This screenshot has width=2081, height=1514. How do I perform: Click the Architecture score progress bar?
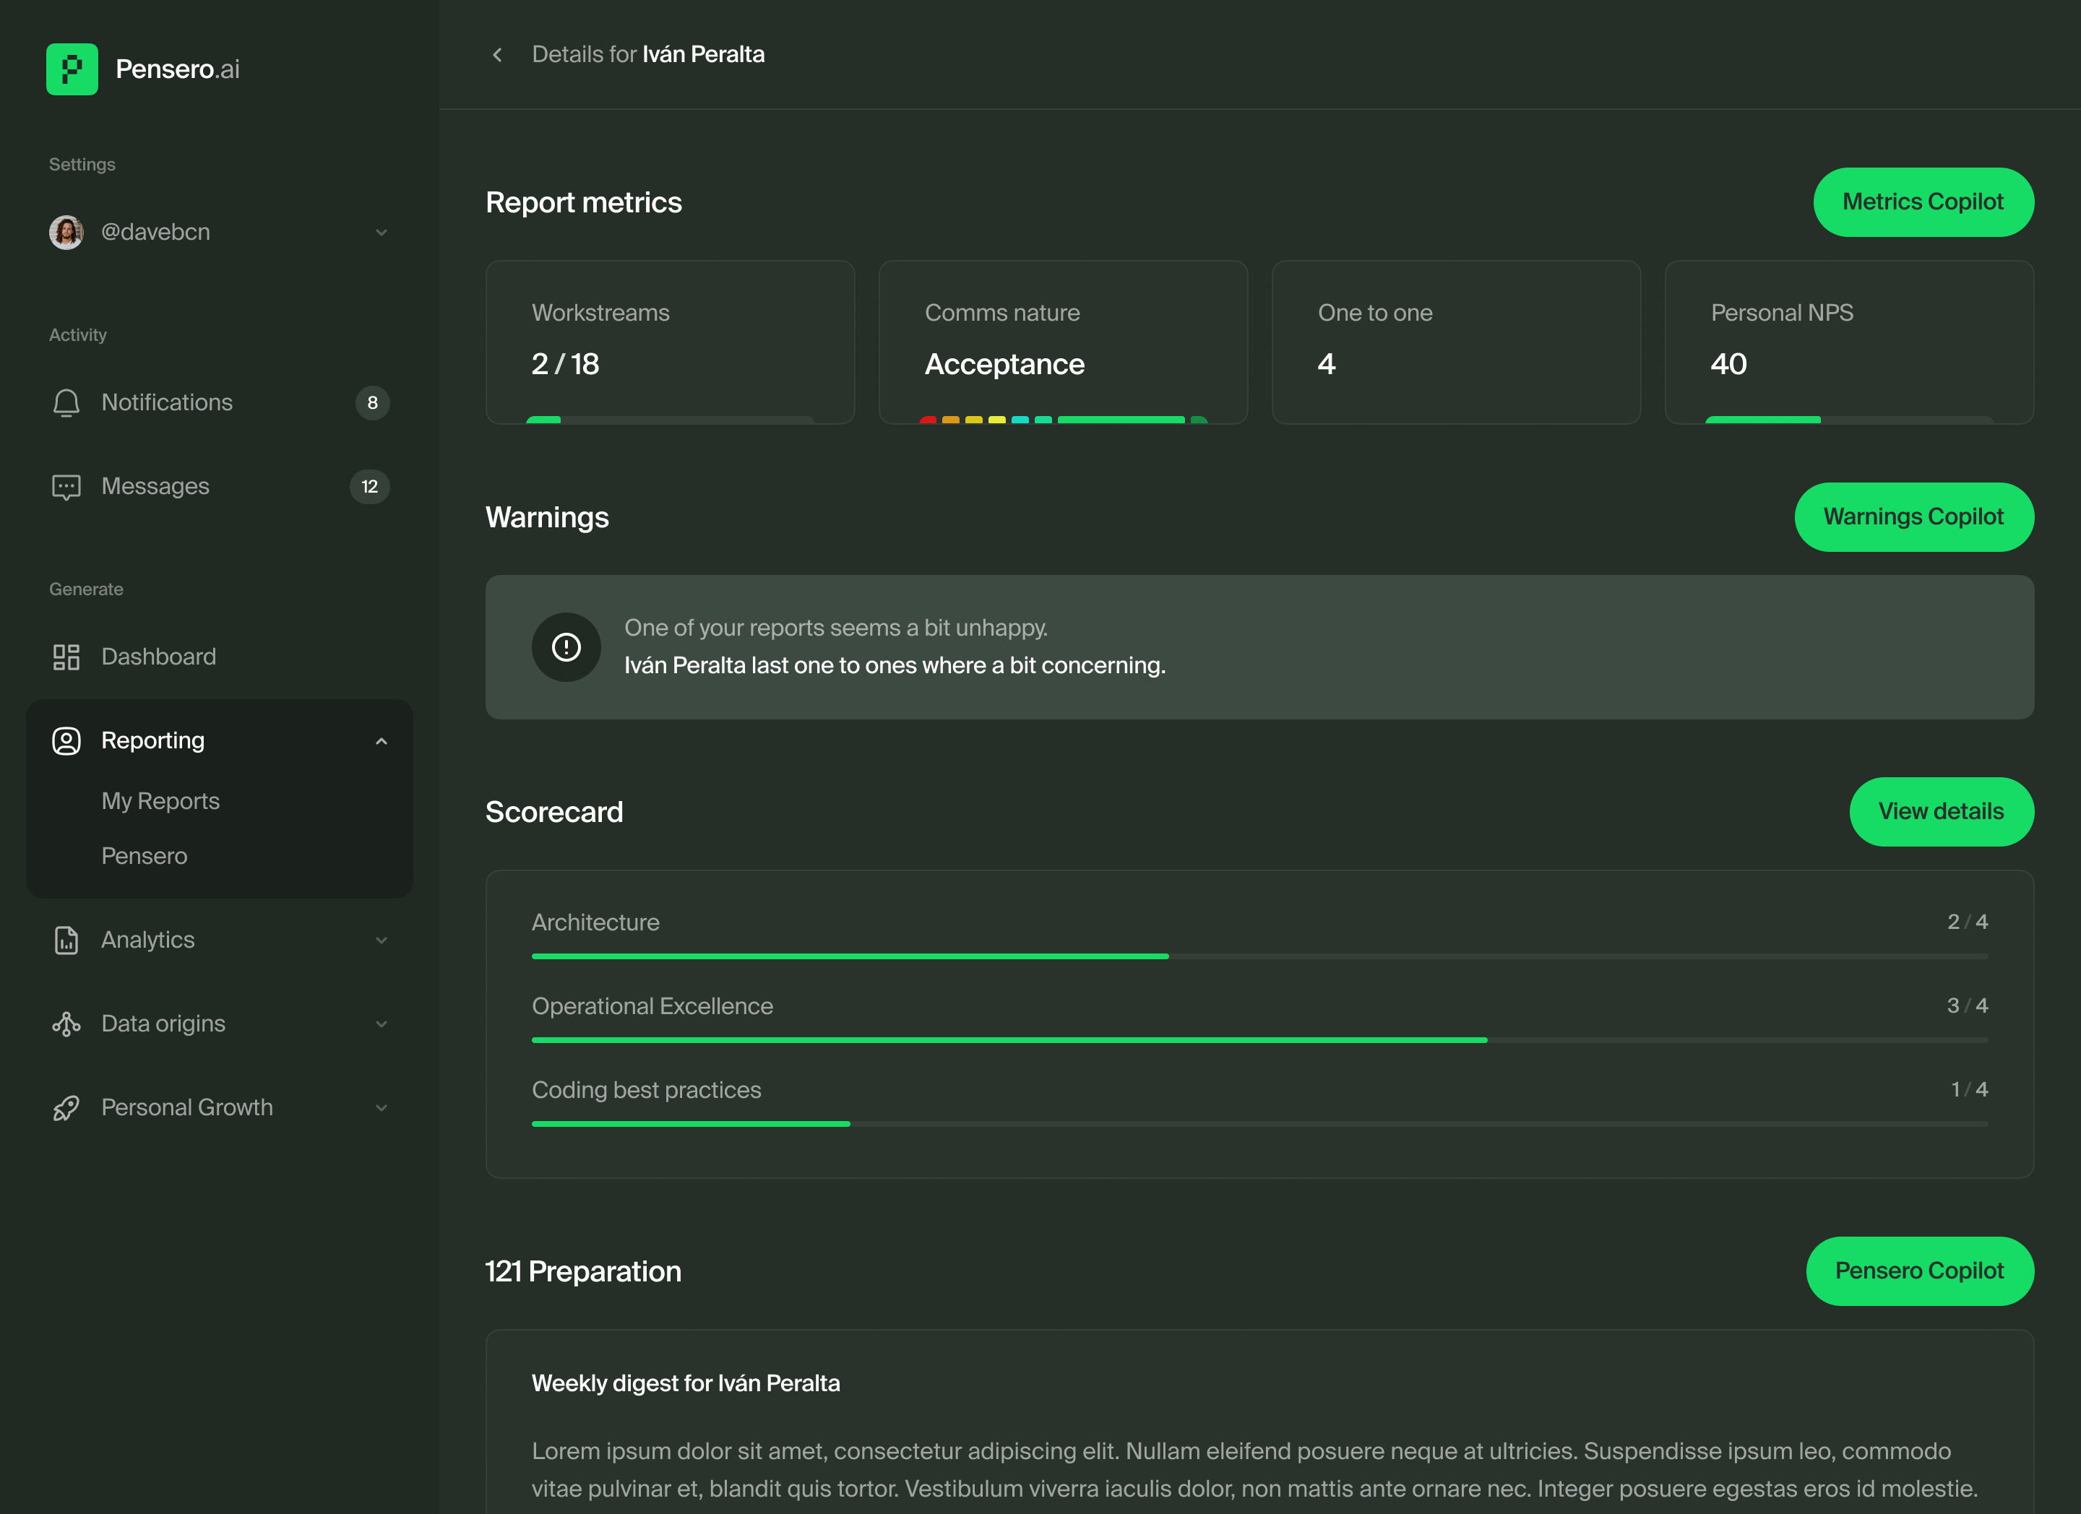1259,956
